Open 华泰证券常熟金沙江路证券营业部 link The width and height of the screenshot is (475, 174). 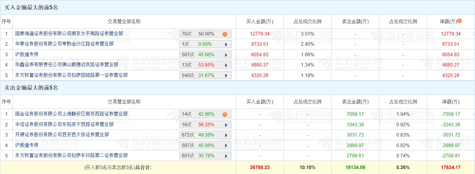tap(65, 44)
